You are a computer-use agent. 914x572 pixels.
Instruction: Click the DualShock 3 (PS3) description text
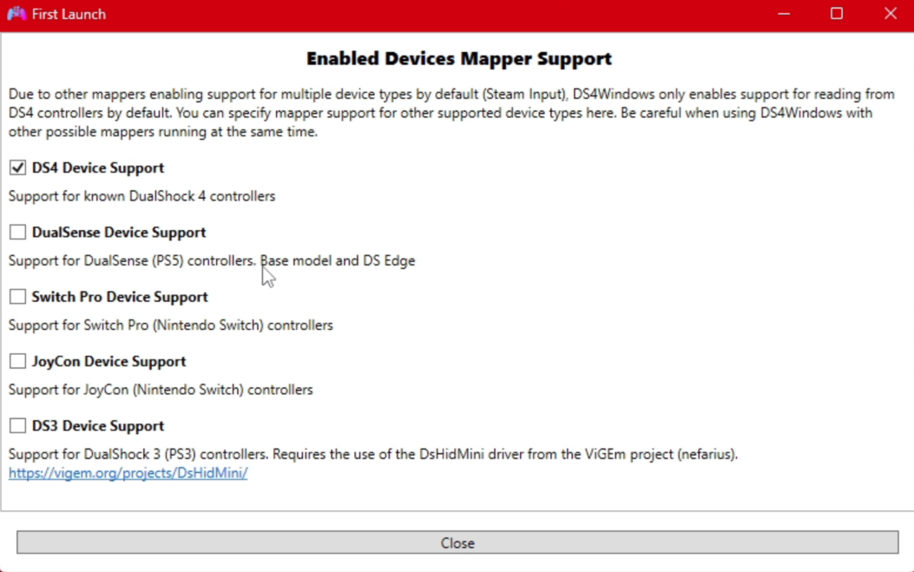point(373,454)
